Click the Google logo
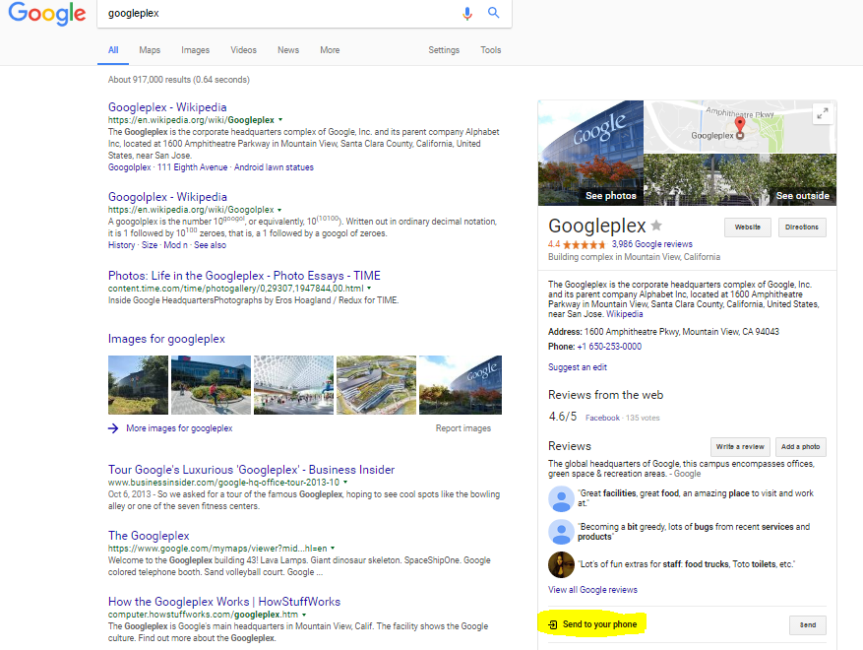 coord(47,13)
